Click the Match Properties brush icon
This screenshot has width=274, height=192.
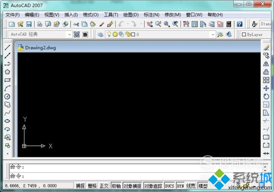pyautogui.click(x=102, y=24)
